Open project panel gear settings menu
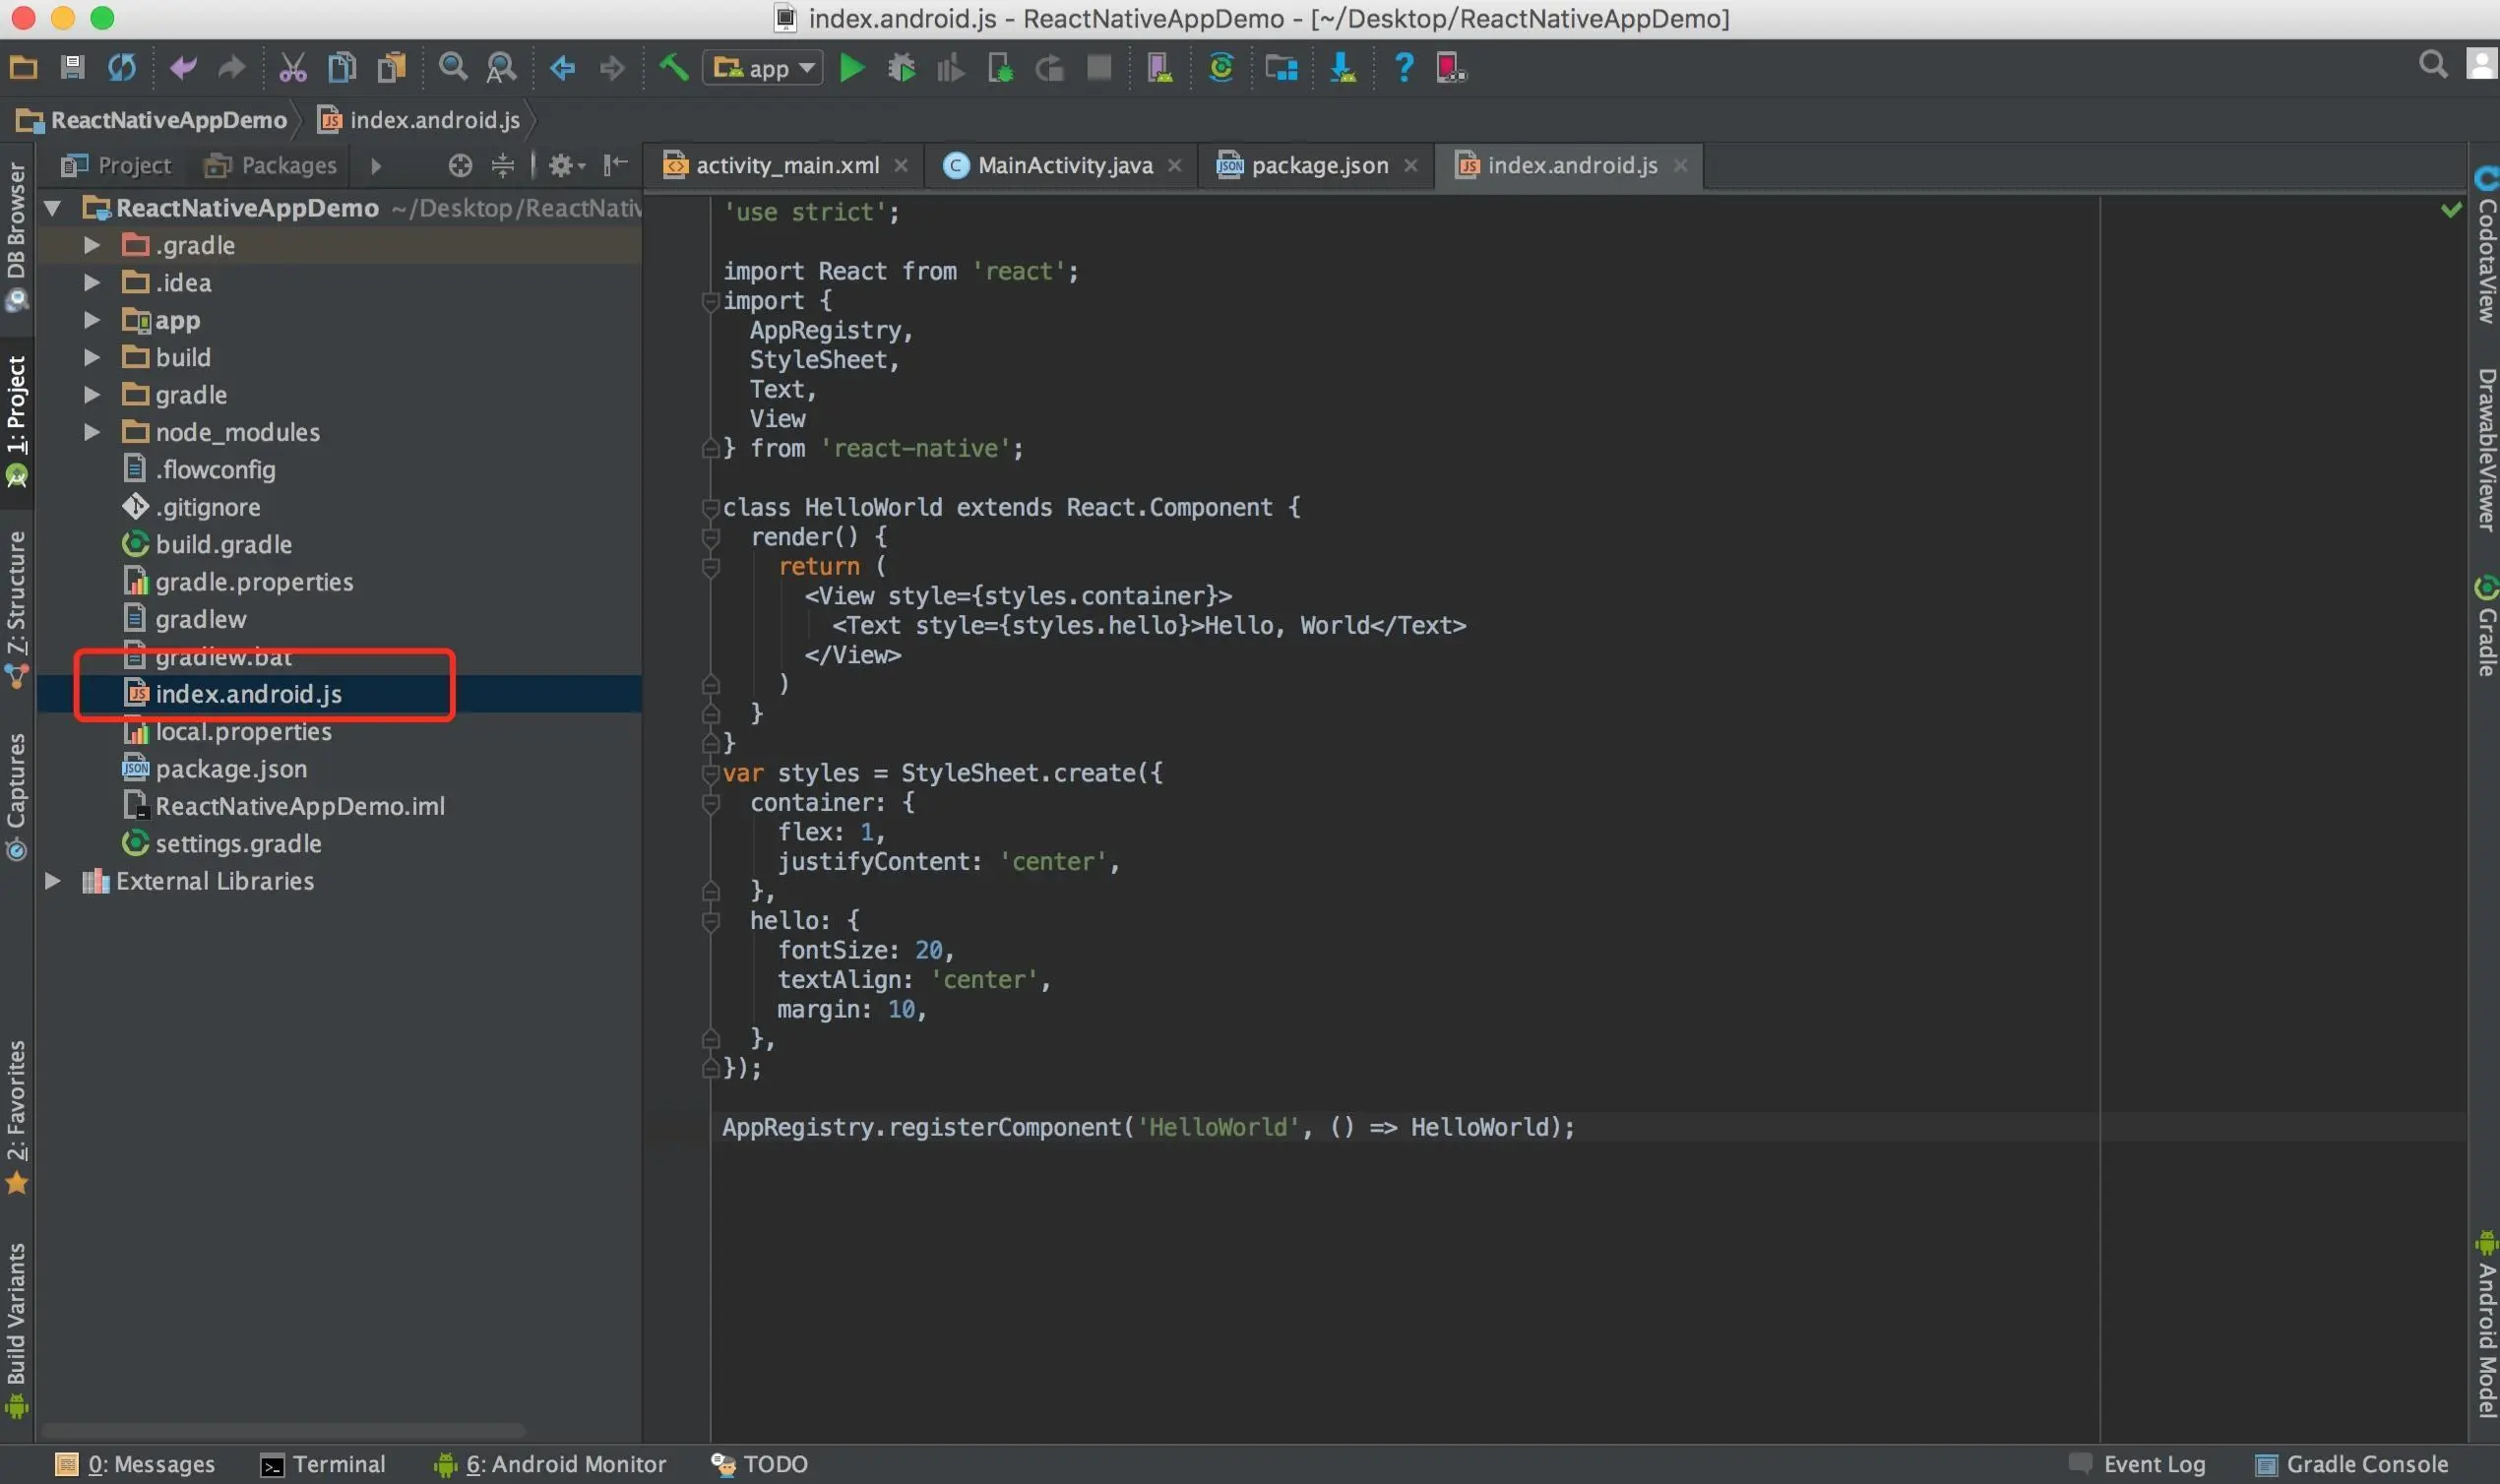The width and height of the screenshot is (2500, 1484). click(566, 165)
